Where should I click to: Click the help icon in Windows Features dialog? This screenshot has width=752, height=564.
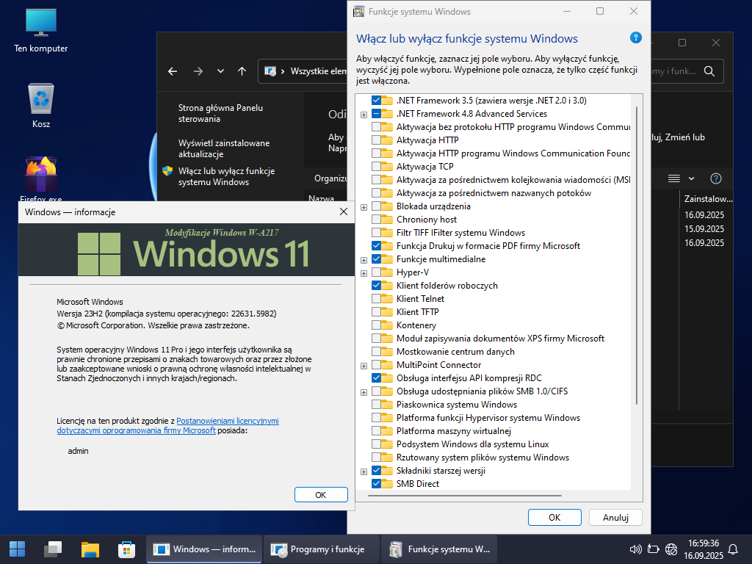635,38
